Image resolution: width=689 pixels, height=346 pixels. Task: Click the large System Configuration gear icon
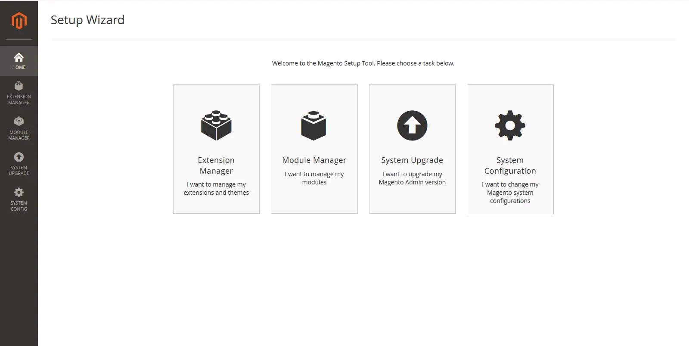[510, 125]
